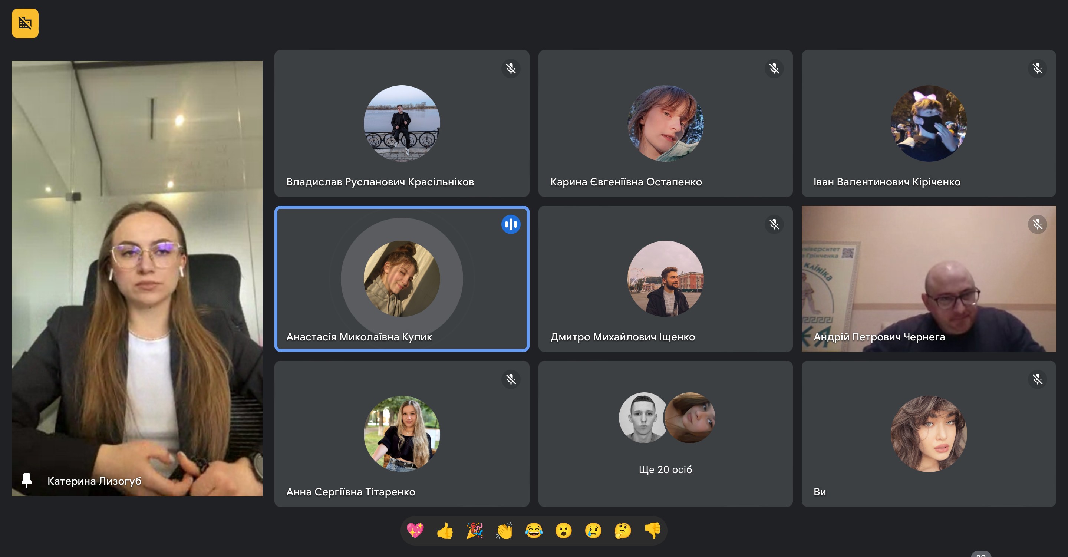The height and width of the screenshot is (557, 1068).
Task: Send the thinking face reaction
Action: pyautogui.click(x=623, y=530)
